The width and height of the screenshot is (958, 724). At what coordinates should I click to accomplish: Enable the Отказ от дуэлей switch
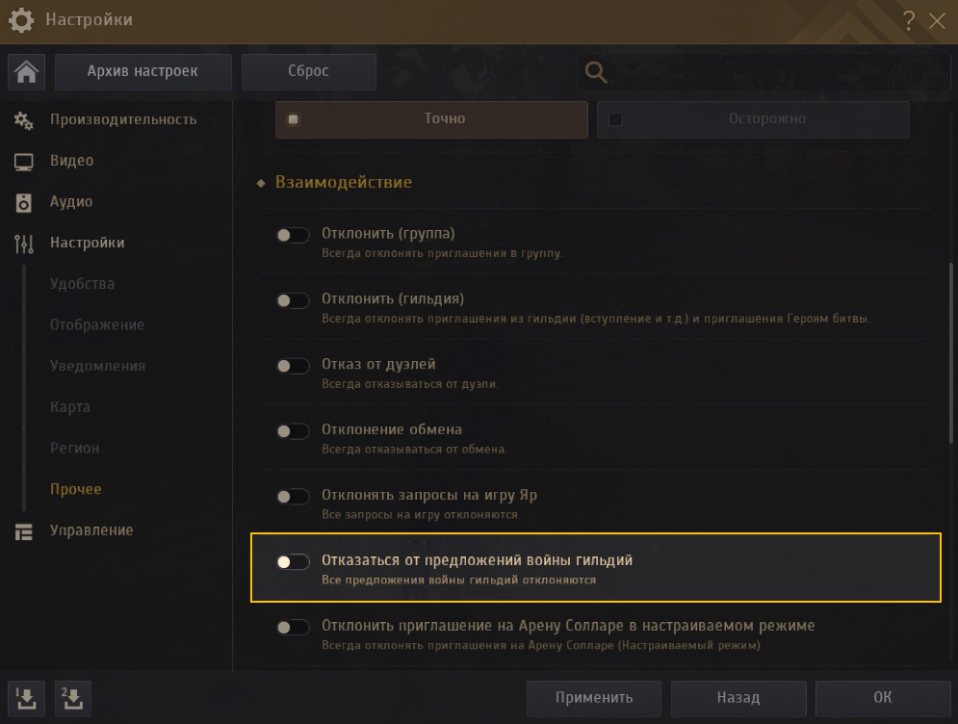(293, 366)
